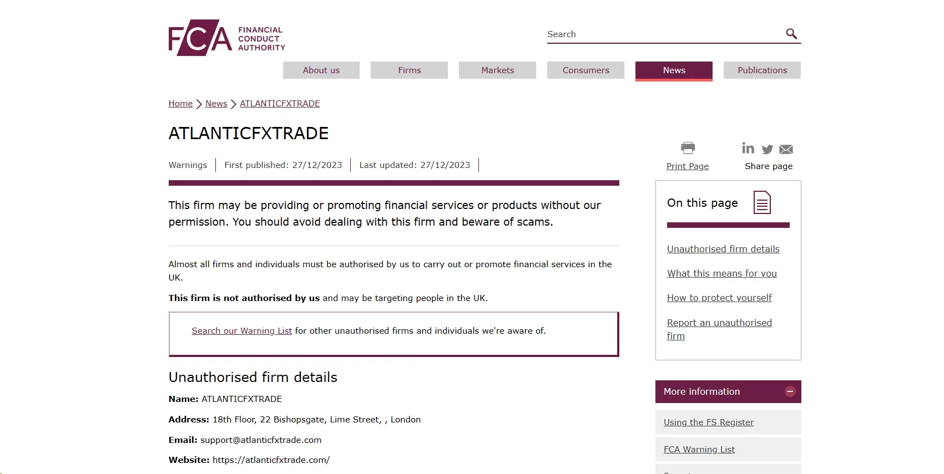Click the Search input field
The height and width of the screenshot is (474, 944).
click(x=665, y=34)
